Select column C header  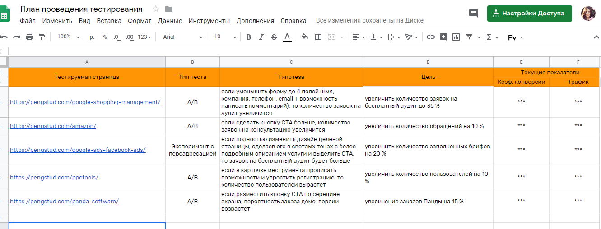[x=291, y=62]
